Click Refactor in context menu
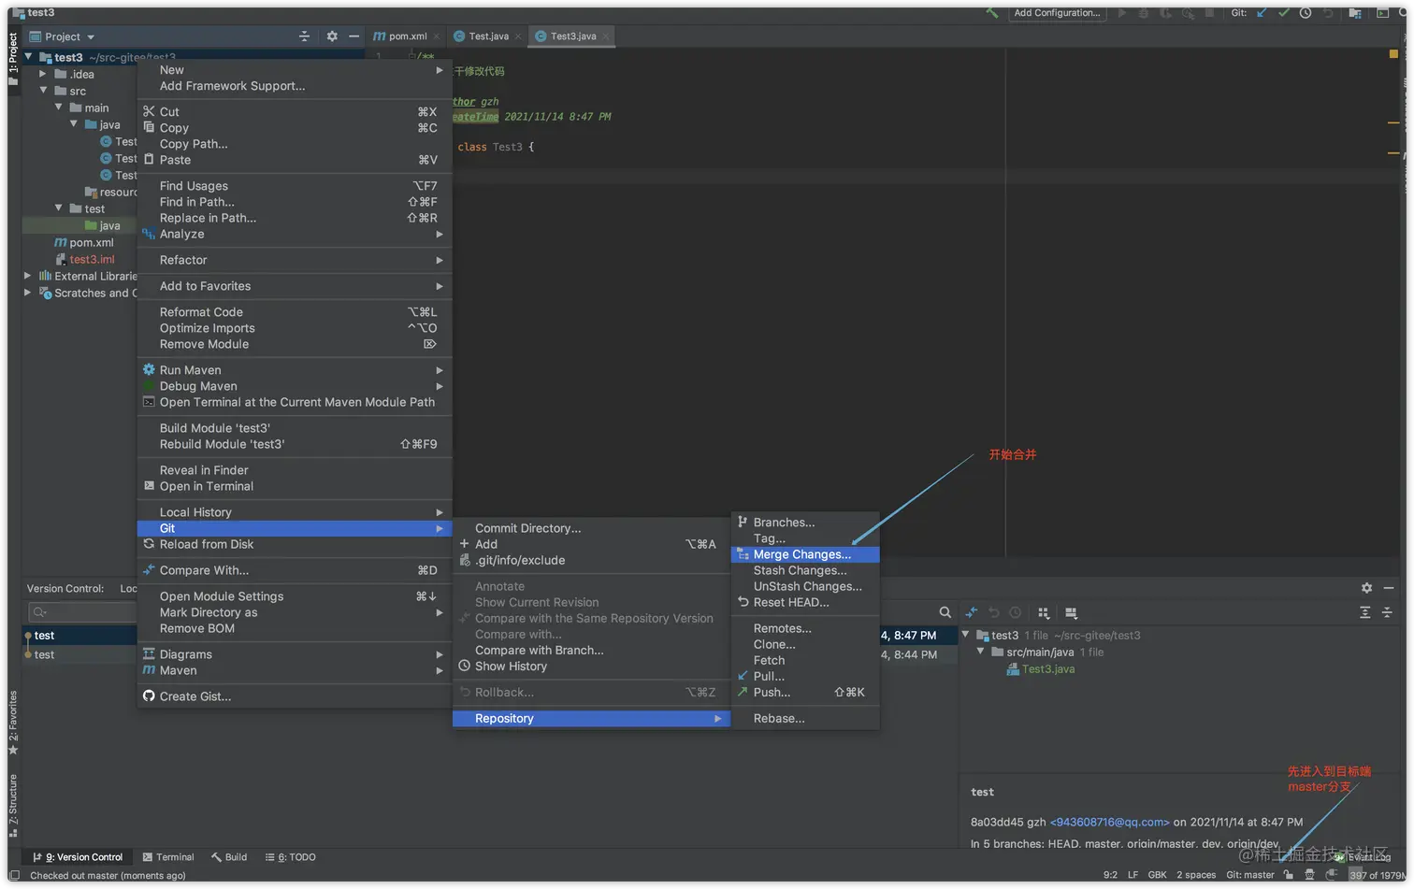The image size is (1414, 889). (x=295, y=260)
